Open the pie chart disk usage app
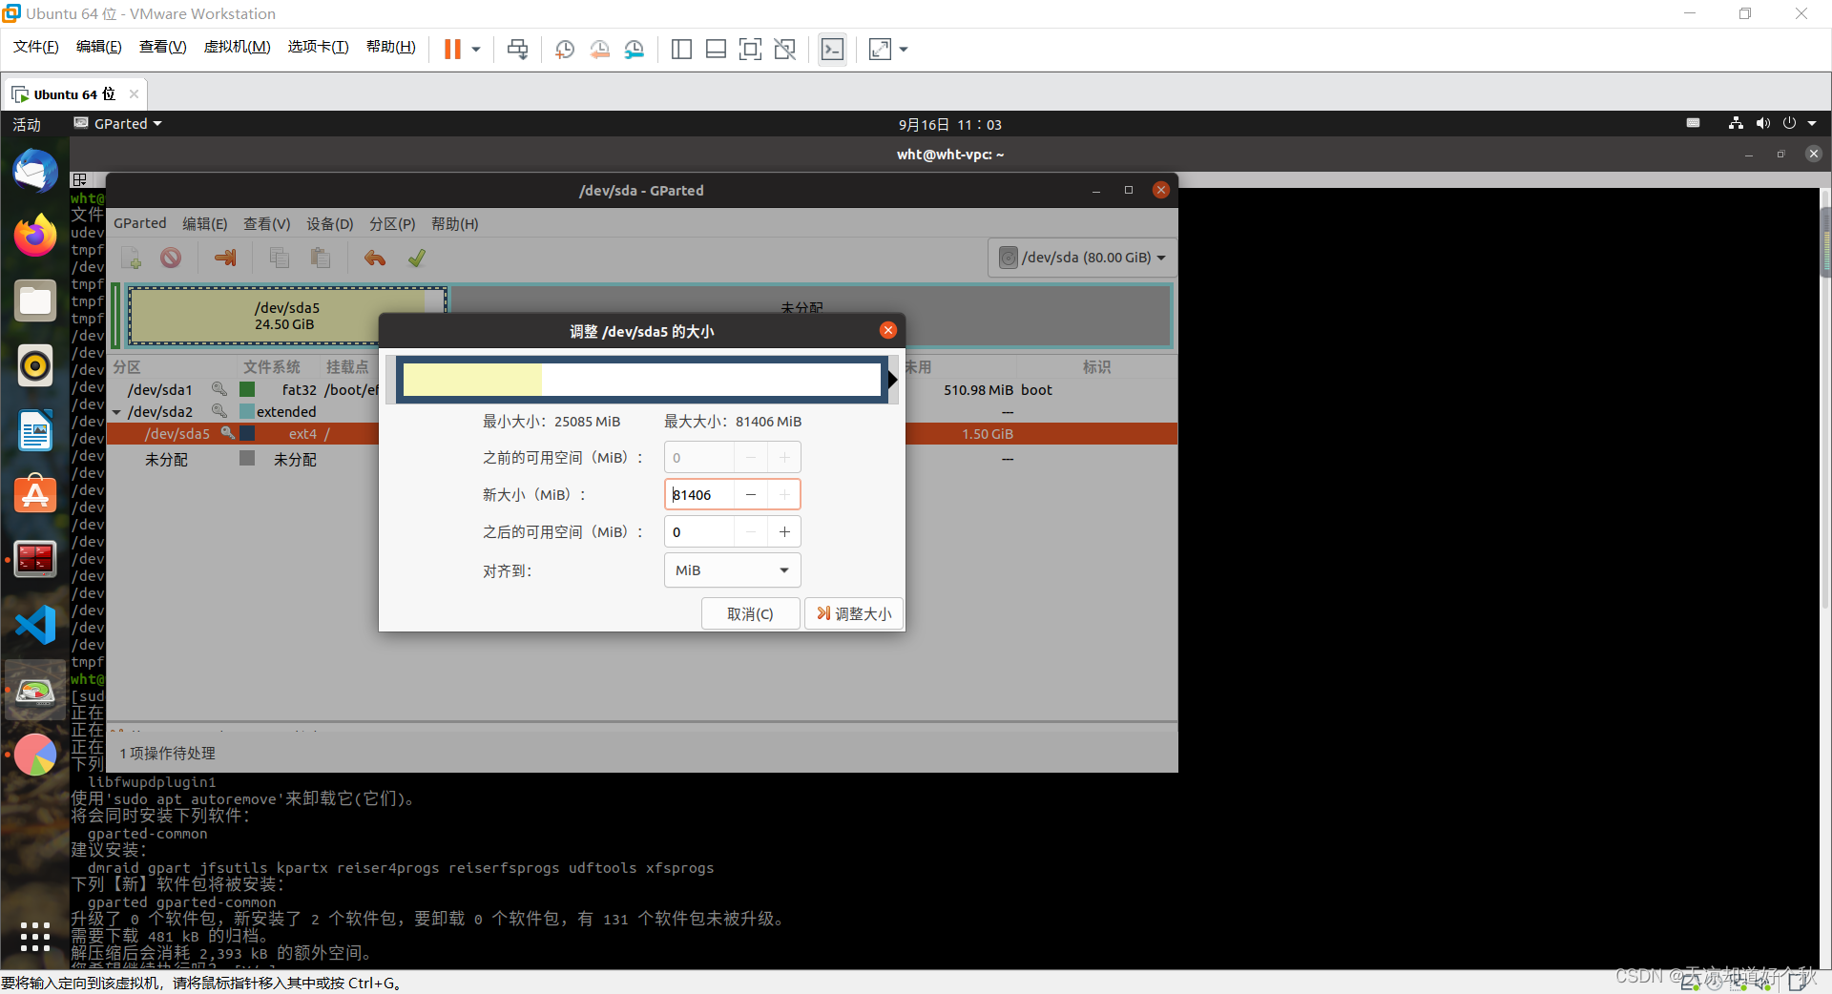The height and width of the screenshot is (994, 1832). pyautogui.click(x=35, y=755)
